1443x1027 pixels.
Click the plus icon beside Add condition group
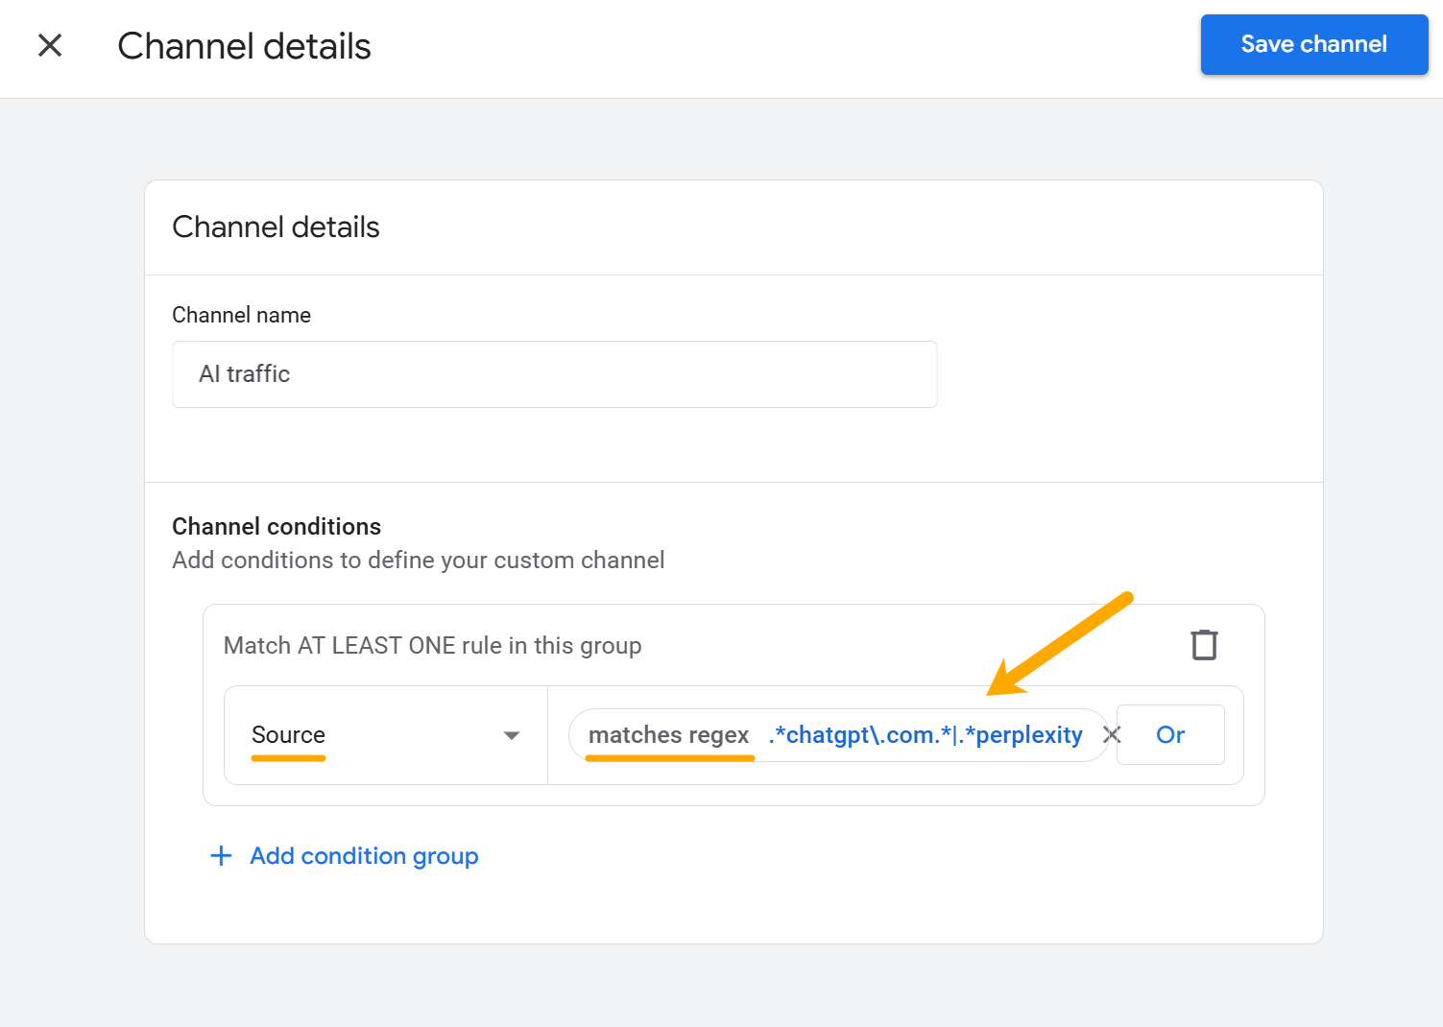(x=220, y=855)
